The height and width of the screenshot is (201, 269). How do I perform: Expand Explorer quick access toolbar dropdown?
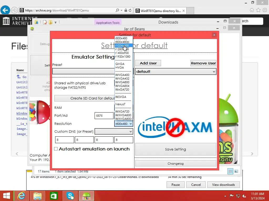coord(56,23)
